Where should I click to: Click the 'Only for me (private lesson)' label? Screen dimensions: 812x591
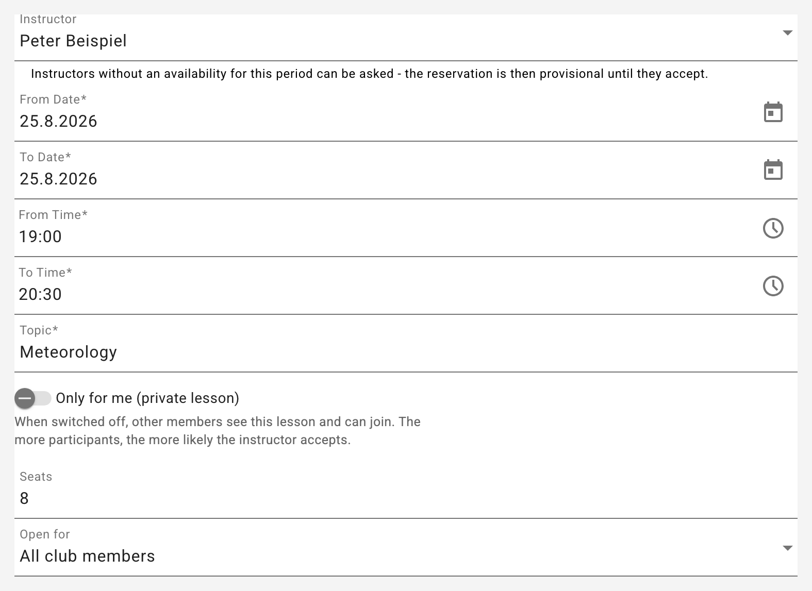coord(147,398)
